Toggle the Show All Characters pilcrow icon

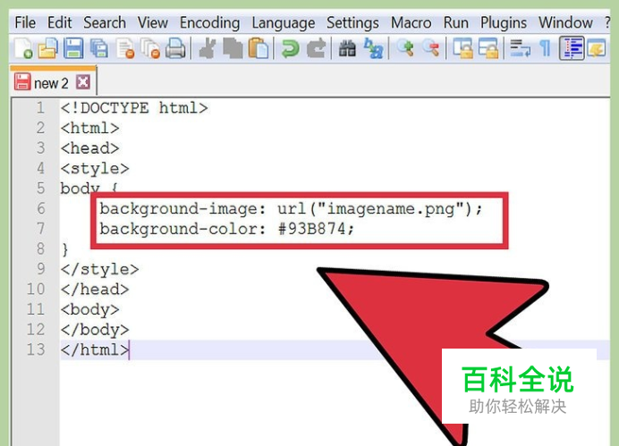pyautogui.click(x=545, y=48)
